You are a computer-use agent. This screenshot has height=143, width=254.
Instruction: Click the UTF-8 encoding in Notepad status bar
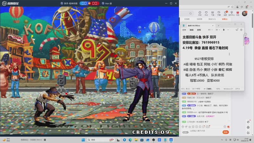(237, 89)
